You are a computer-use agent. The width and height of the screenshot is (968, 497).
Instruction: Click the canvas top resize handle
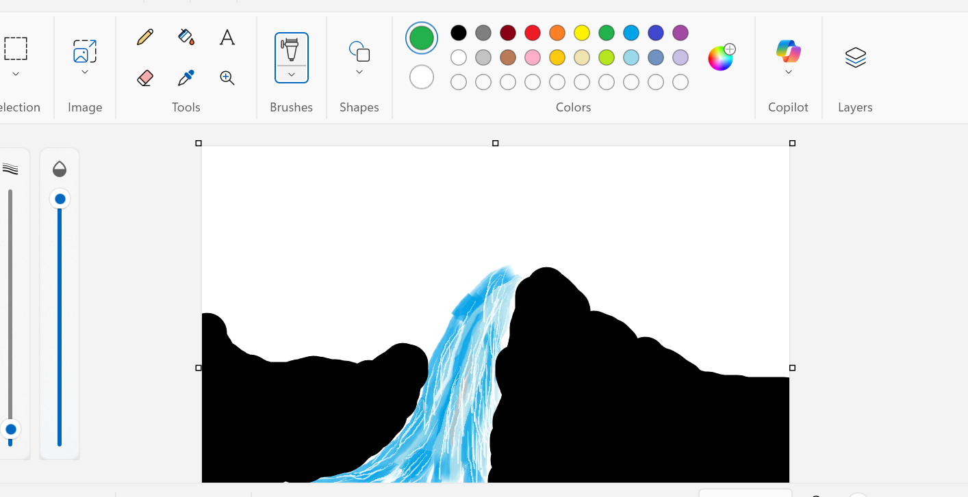(495, 143)
